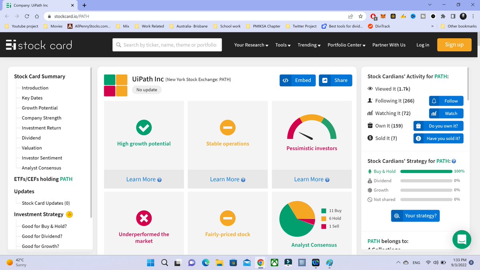Go to Valuation section in the sidebar
Viewport: 480px width, 270px height.
pyautogui.click(x=32, y=148)
